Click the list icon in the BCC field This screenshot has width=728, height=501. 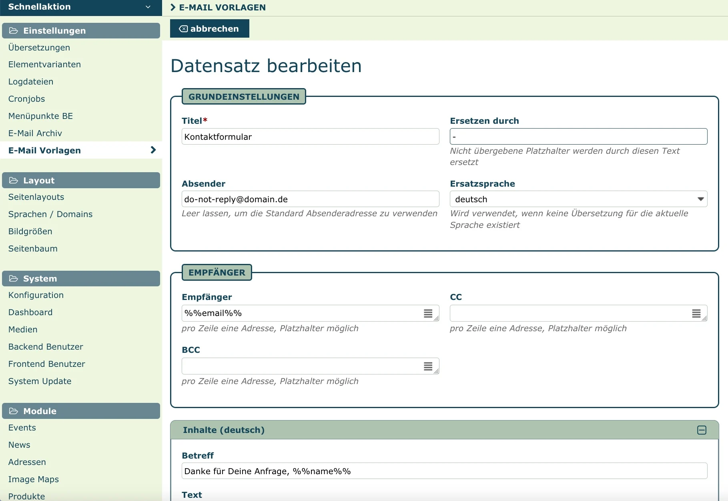click(428, 366)
